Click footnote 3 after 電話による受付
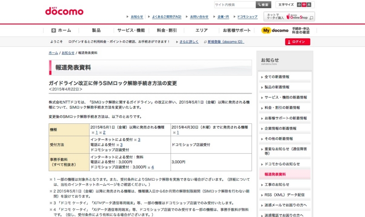The width and height of the screenshot is (365, 217). pos(121,145)
